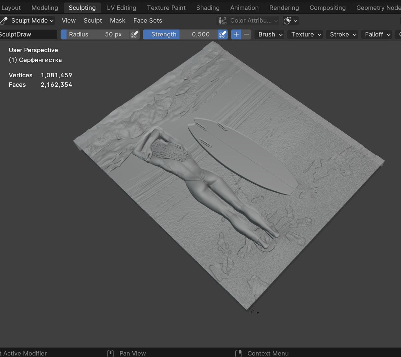Set brush direction to Add (plus)
The width and height of the screenshot is (401, 357).
(x=236, y=34)
